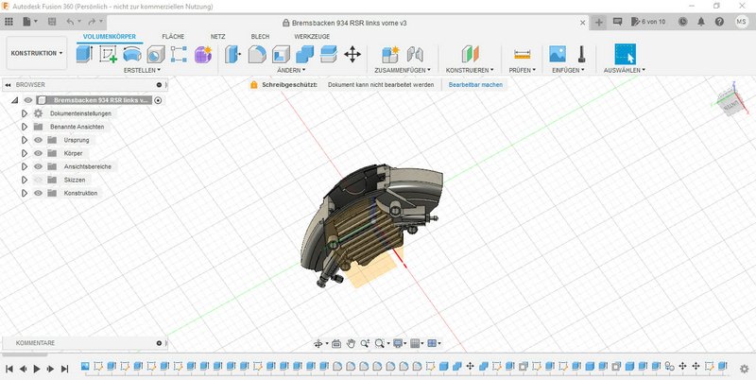Image resolution: width=756 pixels, height=380 pixels.
Task: Collapse the BROWSER panel arrows
Action: point(8,85)
